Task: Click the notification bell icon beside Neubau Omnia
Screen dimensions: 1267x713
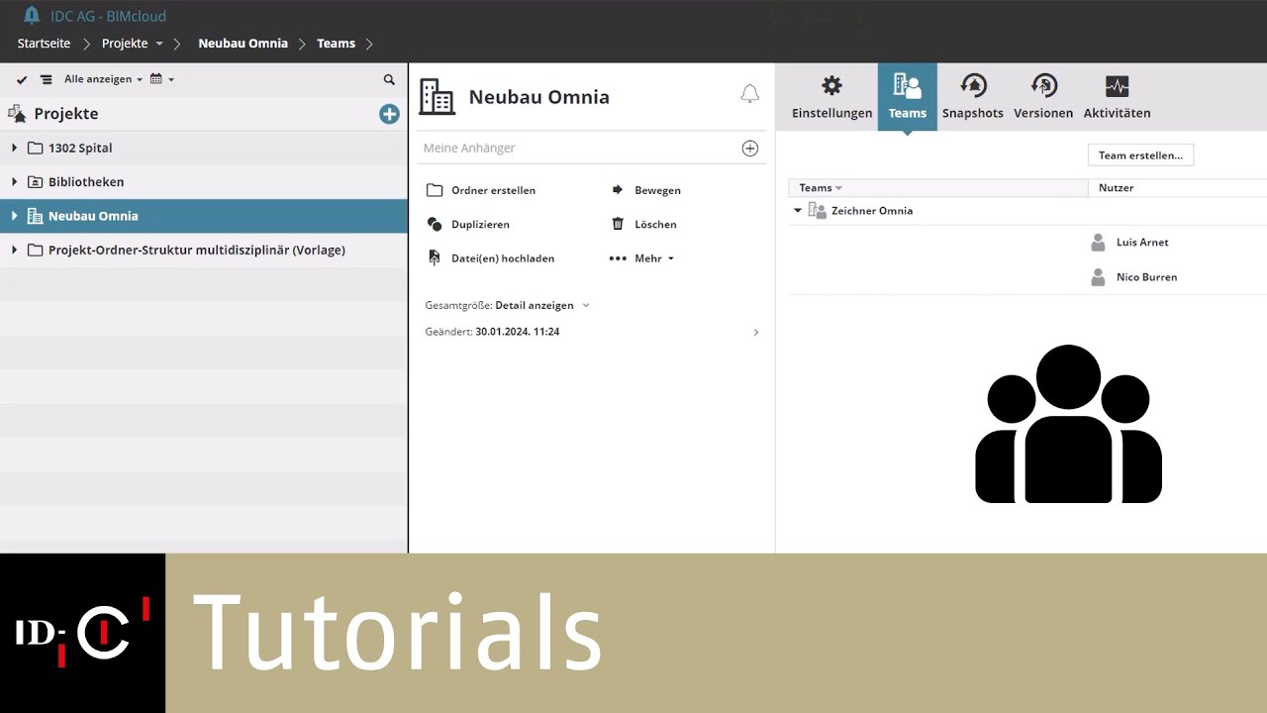Action: pos(749,94)
